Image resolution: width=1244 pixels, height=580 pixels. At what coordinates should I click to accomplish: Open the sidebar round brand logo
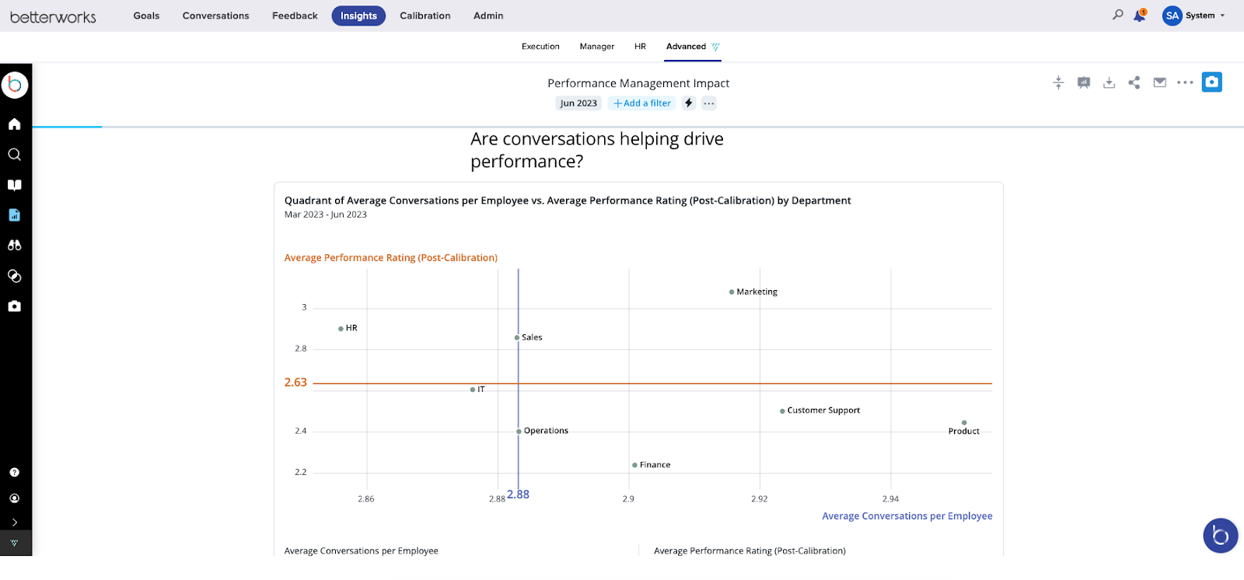(x=15, y=85)
